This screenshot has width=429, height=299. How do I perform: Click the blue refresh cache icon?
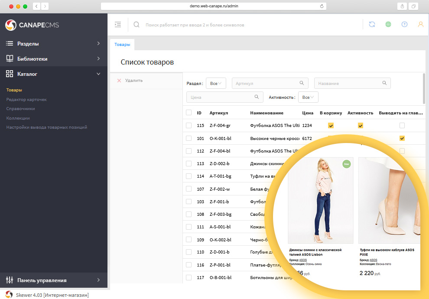click(x=372, y=25)
